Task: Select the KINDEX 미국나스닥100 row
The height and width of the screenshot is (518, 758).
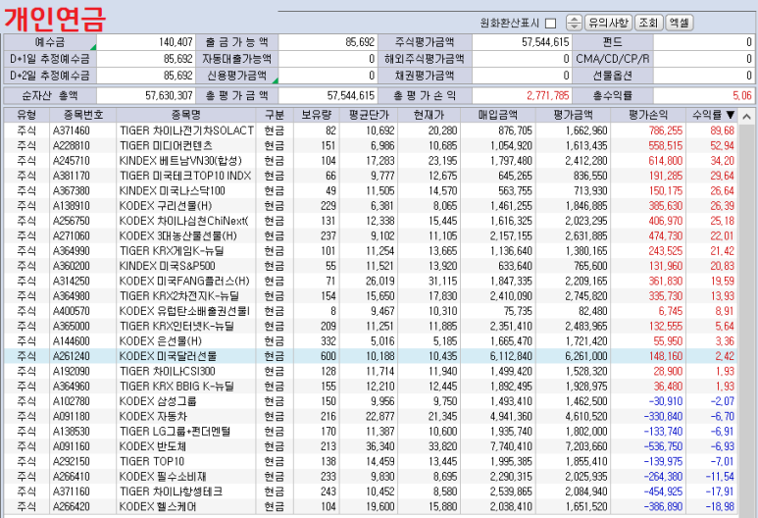Action: point(372,190)
